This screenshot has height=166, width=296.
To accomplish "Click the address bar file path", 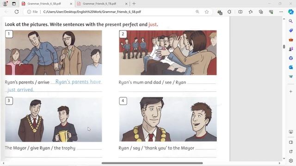I will point(92,12).
